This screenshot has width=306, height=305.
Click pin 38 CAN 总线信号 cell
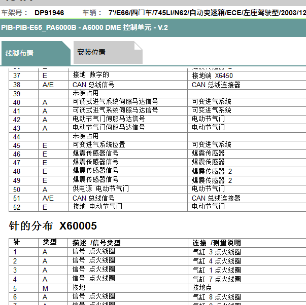(93, 85)
